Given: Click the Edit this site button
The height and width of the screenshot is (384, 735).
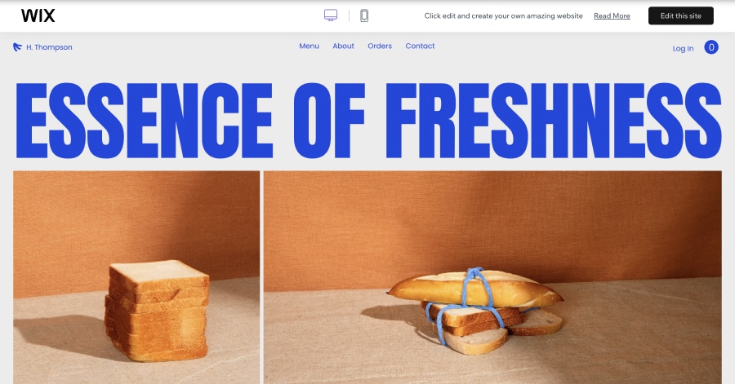Looking at the screenshot, I should click(x=680, y=16).
